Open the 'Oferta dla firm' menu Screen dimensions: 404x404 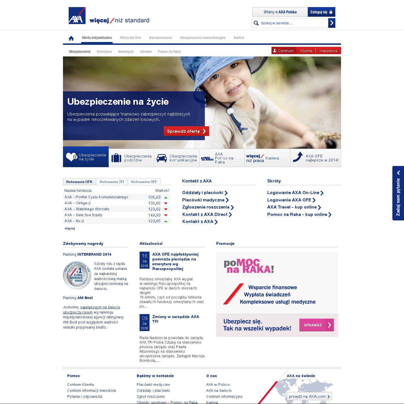pyautogui.click(x=130, y=38)
